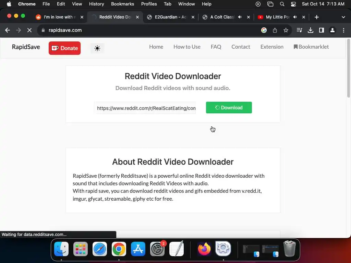Bookmark this page with the star icon
351x263 pixels.
[286, 30]
